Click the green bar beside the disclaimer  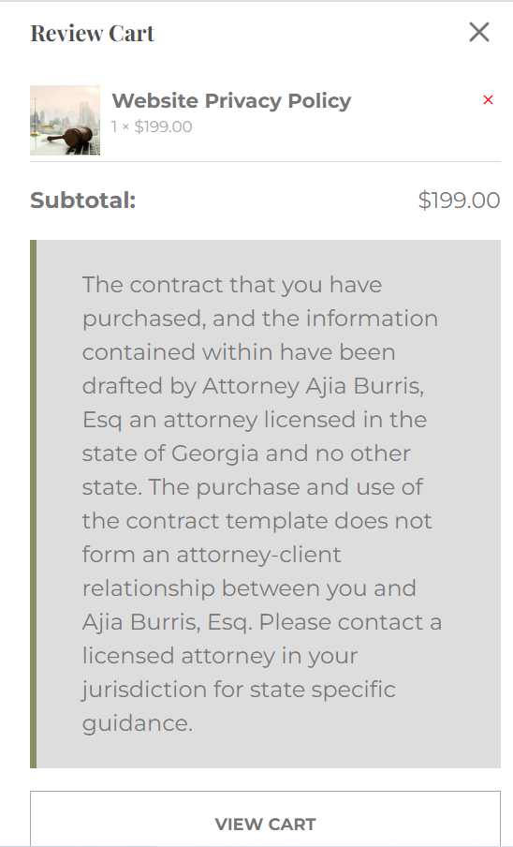[34, 504]
